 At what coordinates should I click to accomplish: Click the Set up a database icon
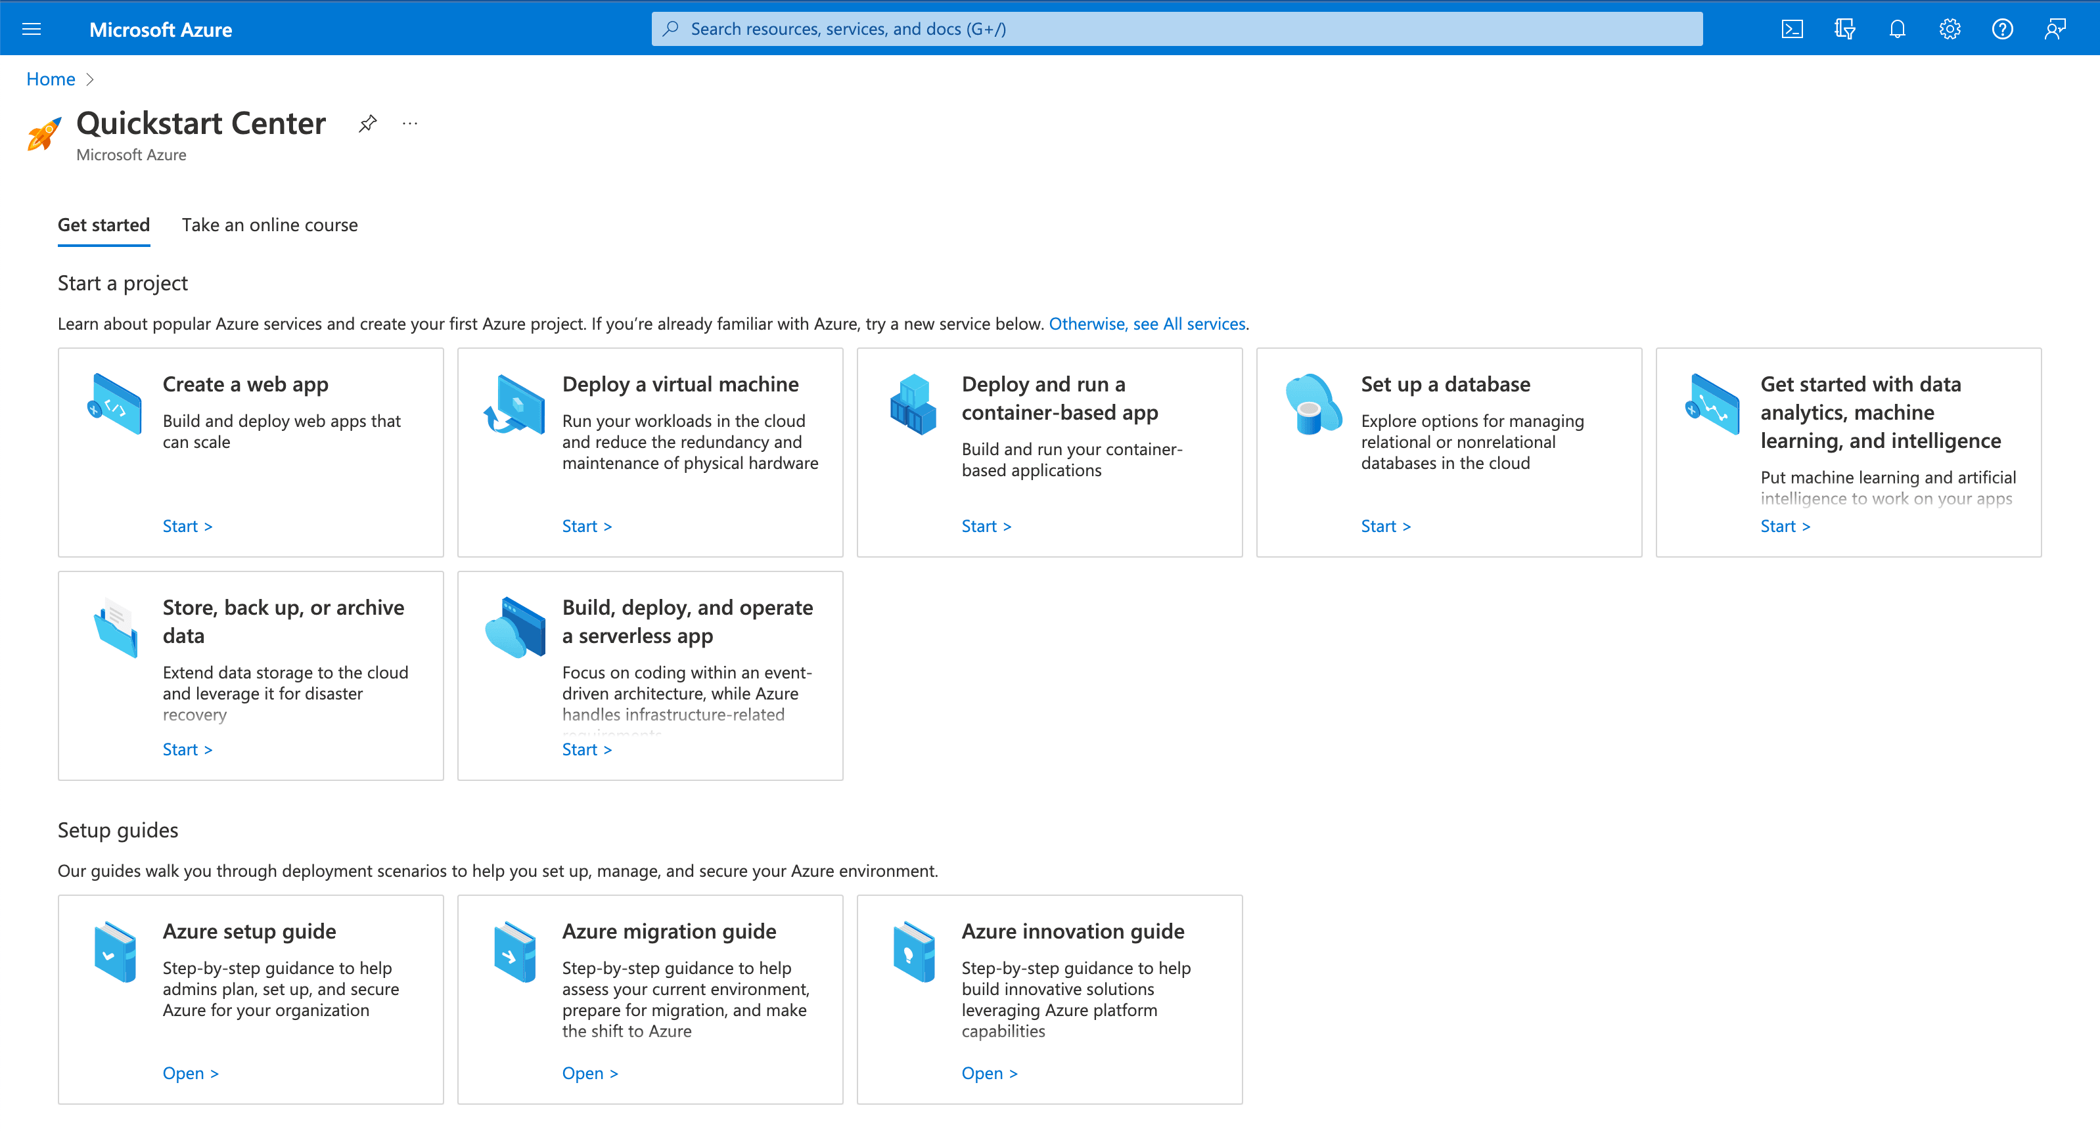[1313, 404]
